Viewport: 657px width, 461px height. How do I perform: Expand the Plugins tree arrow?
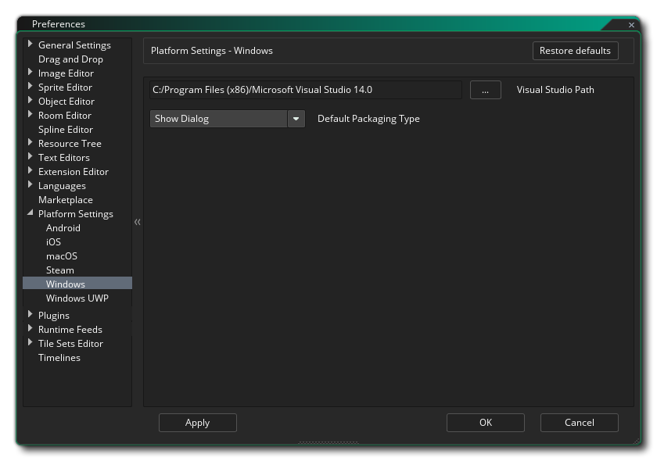[x=31, y=315]
